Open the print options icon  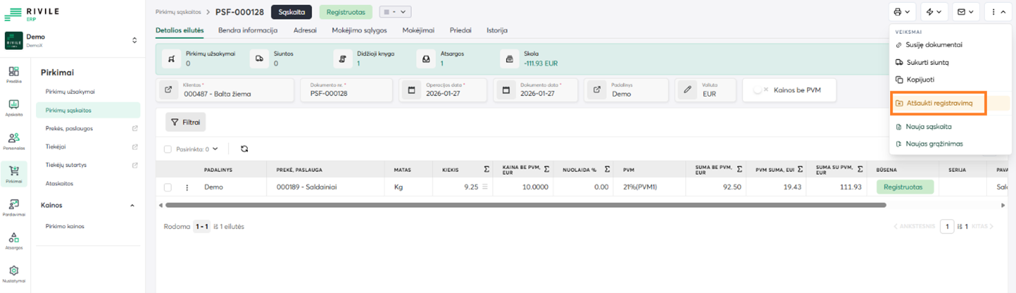[x=902, y=12]
